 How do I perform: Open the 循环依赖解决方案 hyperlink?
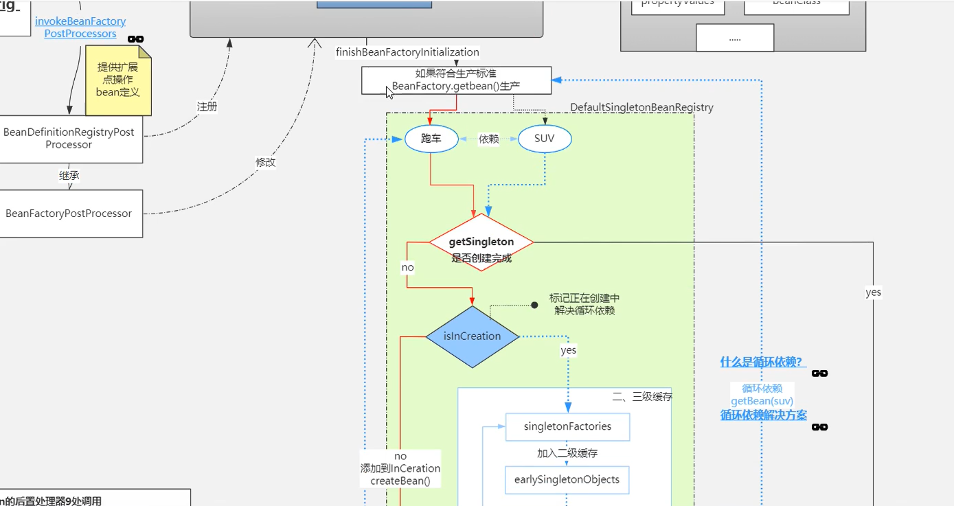762,415
